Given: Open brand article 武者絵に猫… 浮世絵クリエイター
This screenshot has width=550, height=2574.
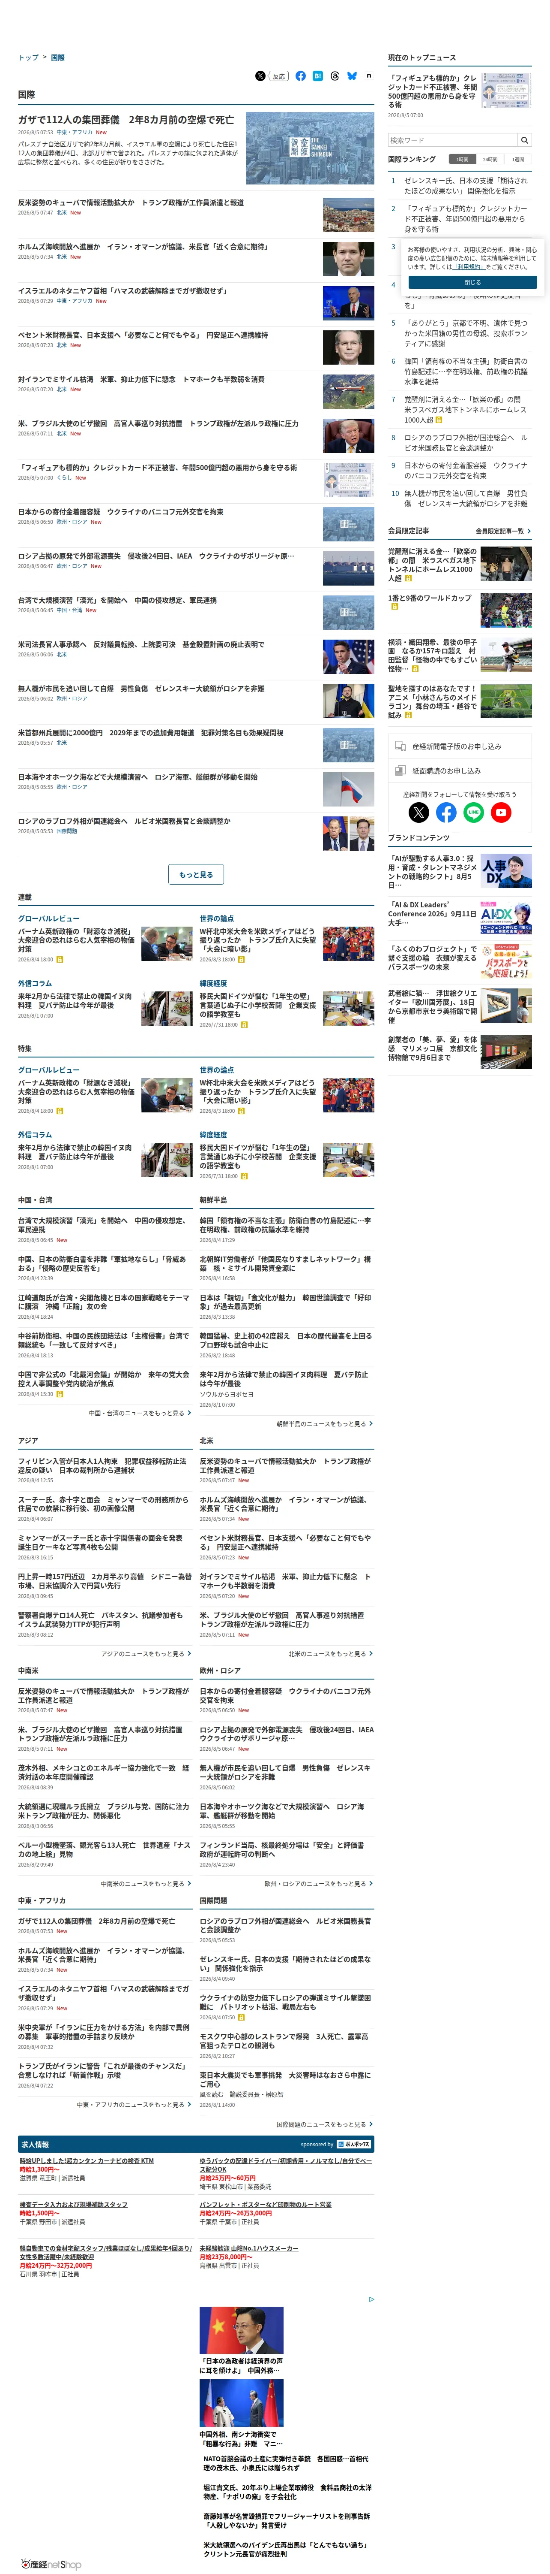Looking at the screenshot, I should (432, 1006).
